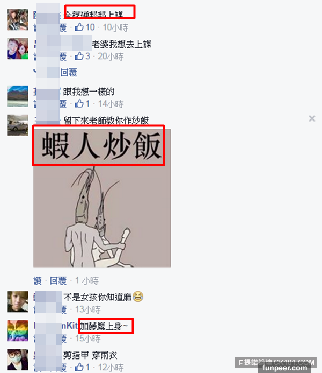Open couple avatar beside 老婆我想去上課
The height and width of the screenshot is (373, 322).
18,48
